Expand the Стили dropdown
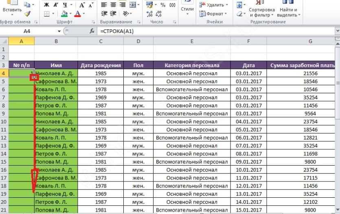This screenshot has width=340, height=214. (x=187, y=11)
